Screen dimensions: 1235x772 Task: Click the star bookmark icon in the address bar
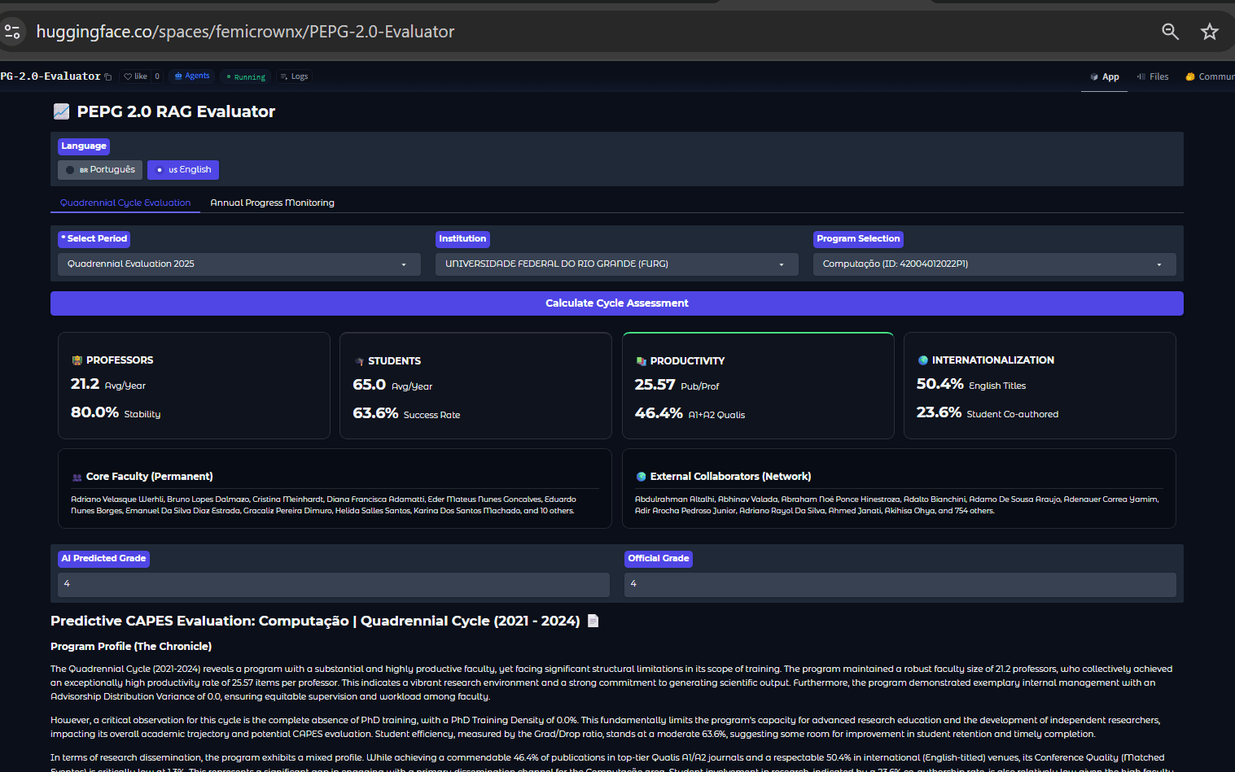(x=1210, y=32)
